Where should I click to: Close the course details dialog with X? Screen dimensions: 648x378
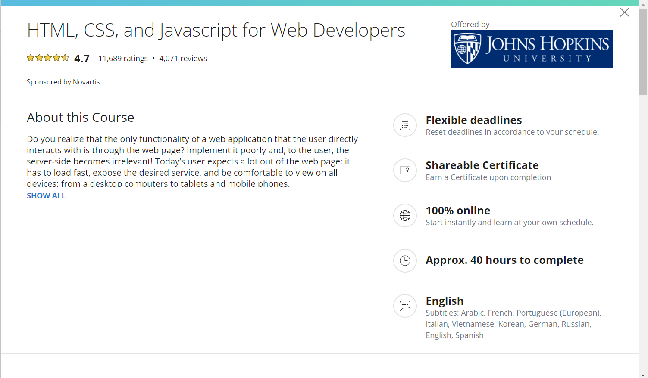pyautogui.click(x=624, y=12)
